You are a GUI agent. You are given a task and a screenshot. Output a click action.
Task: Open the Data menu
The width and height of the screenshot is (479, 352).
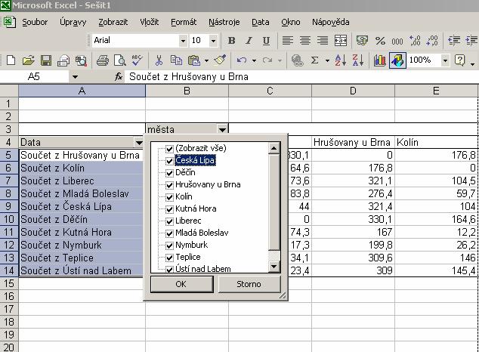coord(260,22)
